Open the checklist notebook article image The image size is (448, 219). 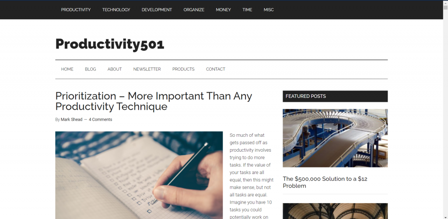pos(139,175)
